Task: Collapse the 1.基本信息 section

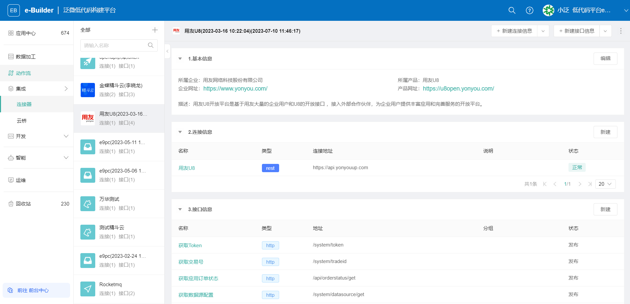Action: point(180,59)
